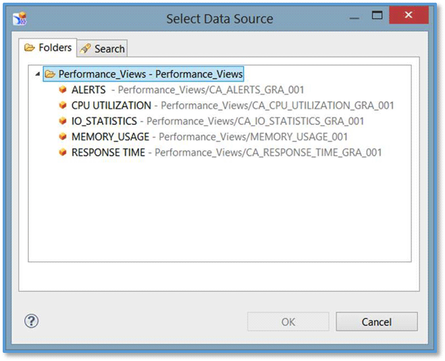The width and height of the screenshot is (445, 361).
Task: Click the IO_STATISTICS view cube icon
Action: (63, 121)
